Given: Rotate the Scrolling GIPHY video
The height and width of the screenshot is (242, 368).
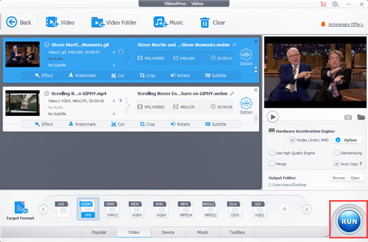Looking at the screenshot, I should pos(180,124).
